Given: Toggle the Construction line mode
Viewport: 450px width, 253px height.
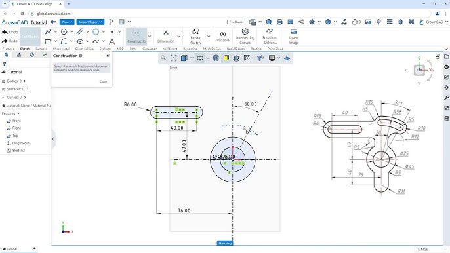Looking at the screenshot, I should [x=136, y=37].
